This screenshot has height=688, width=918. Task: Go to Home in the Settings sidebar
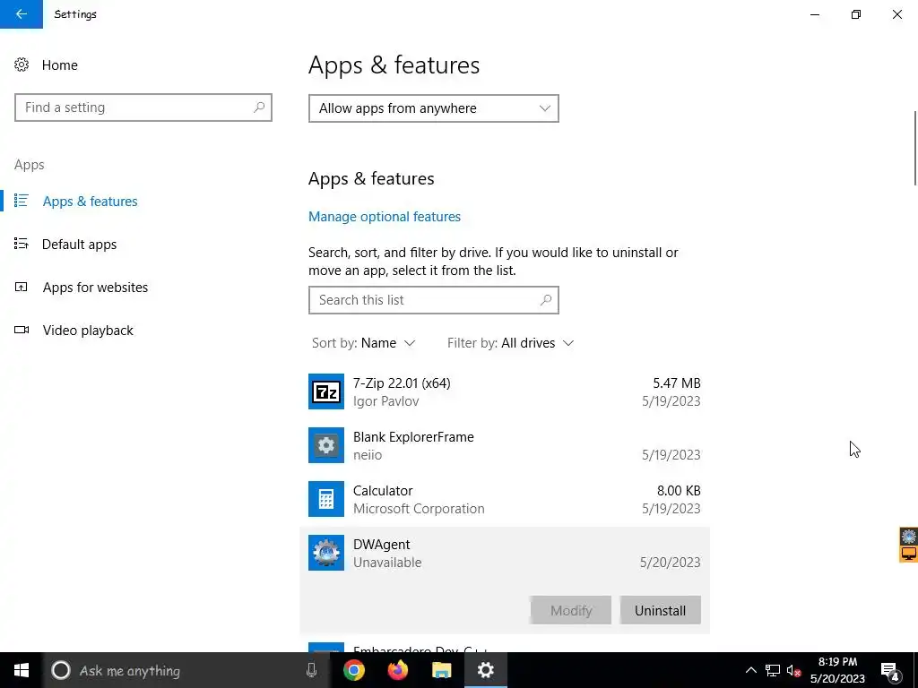click(60, 64)
